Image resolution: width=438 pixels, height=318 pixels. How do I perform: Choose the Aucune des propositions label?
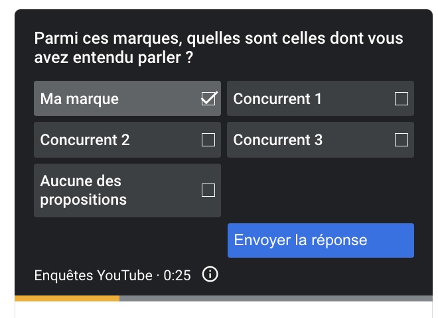(83, 190)
